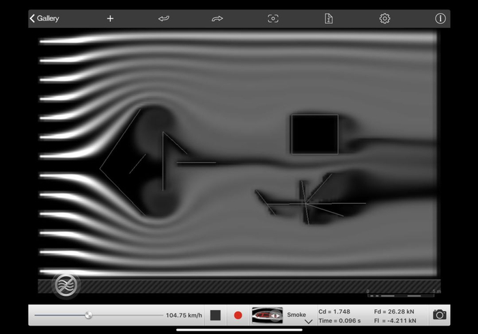The width and height of the screenshot is (478, 334).
Task: Toggle the round wind flow button
Action: 66,285
